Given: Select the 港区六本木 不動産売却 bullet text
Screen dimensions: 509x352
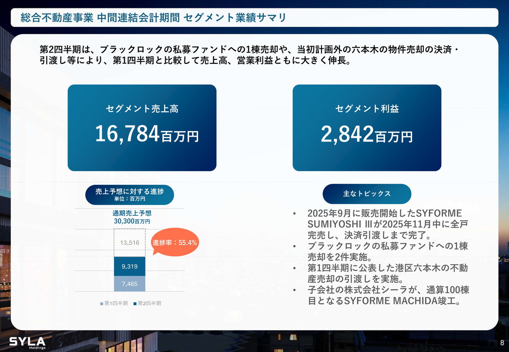Looking at the screenshot, I should tap(387, 273).
